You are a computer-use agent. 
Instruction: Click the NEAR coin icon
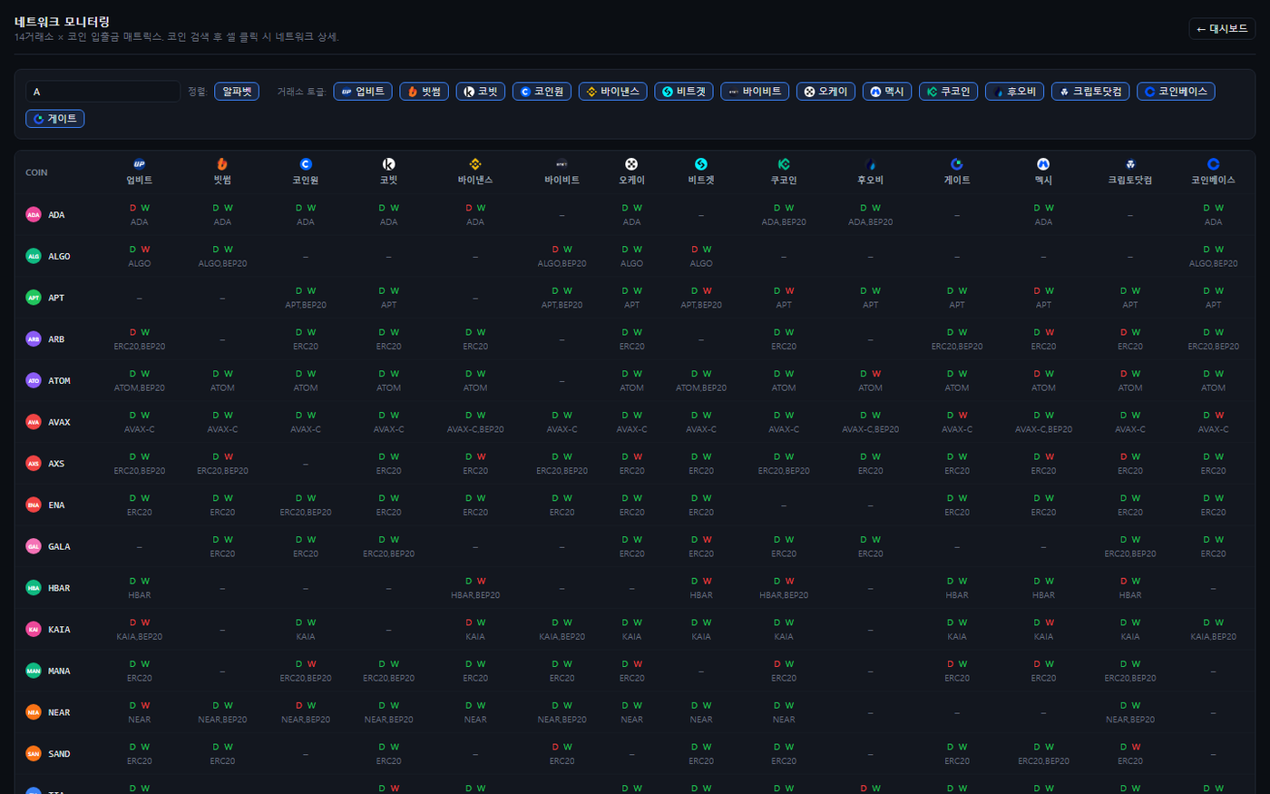[x=34, y=712]
